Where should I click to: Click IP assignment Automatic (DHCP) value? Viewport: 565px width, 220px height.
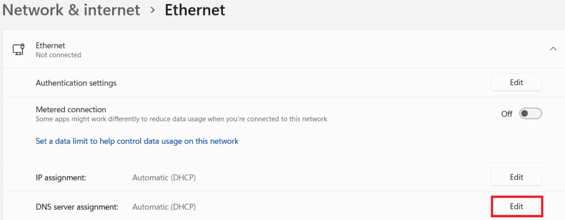[164, 178]
